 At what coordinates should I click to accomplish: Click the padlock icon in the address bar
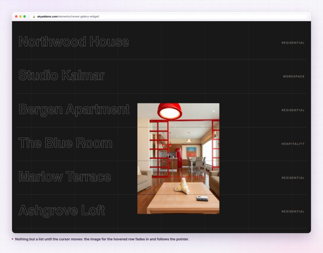[x=34, y=17]
